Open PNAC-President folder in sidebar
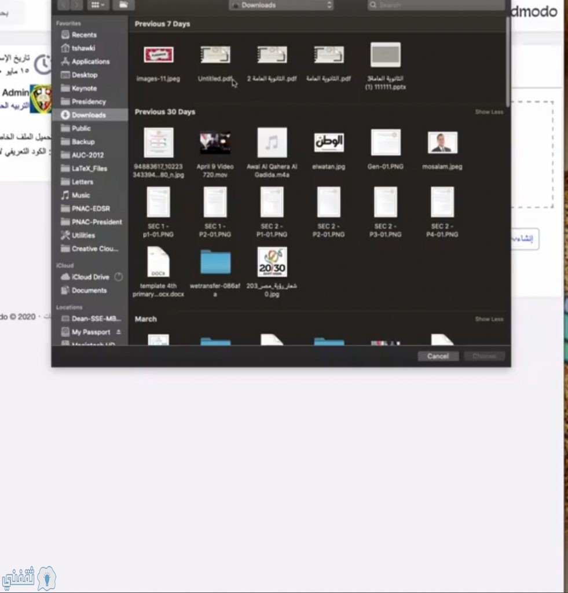This screenshot has width=568, height=593. coord(97,222)
